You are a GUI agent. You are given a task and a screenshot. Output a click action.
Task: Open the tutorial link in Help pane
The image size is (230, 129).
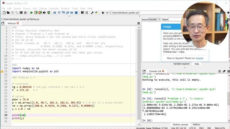(199, 58)
